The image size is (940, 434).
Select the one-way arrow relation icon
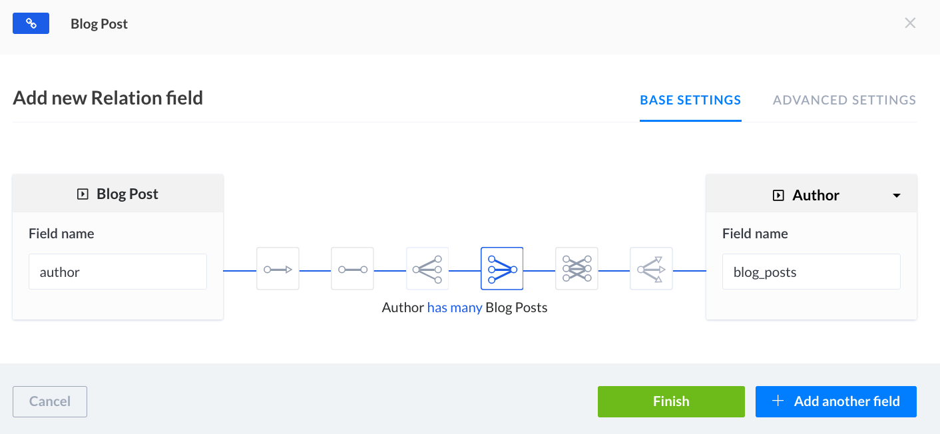point(278,269)
